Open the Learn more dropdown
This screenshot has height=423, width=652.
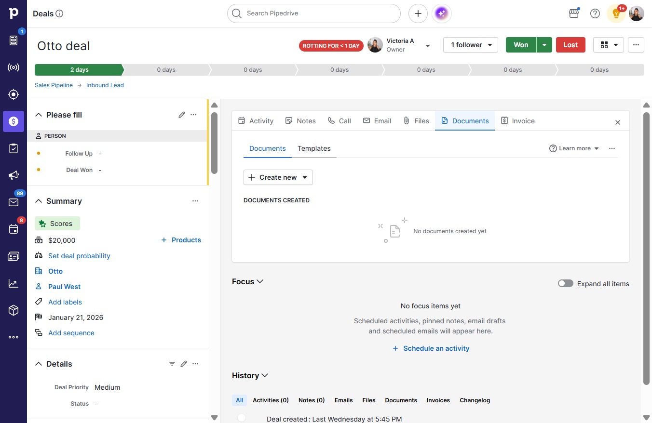point(574,148)
